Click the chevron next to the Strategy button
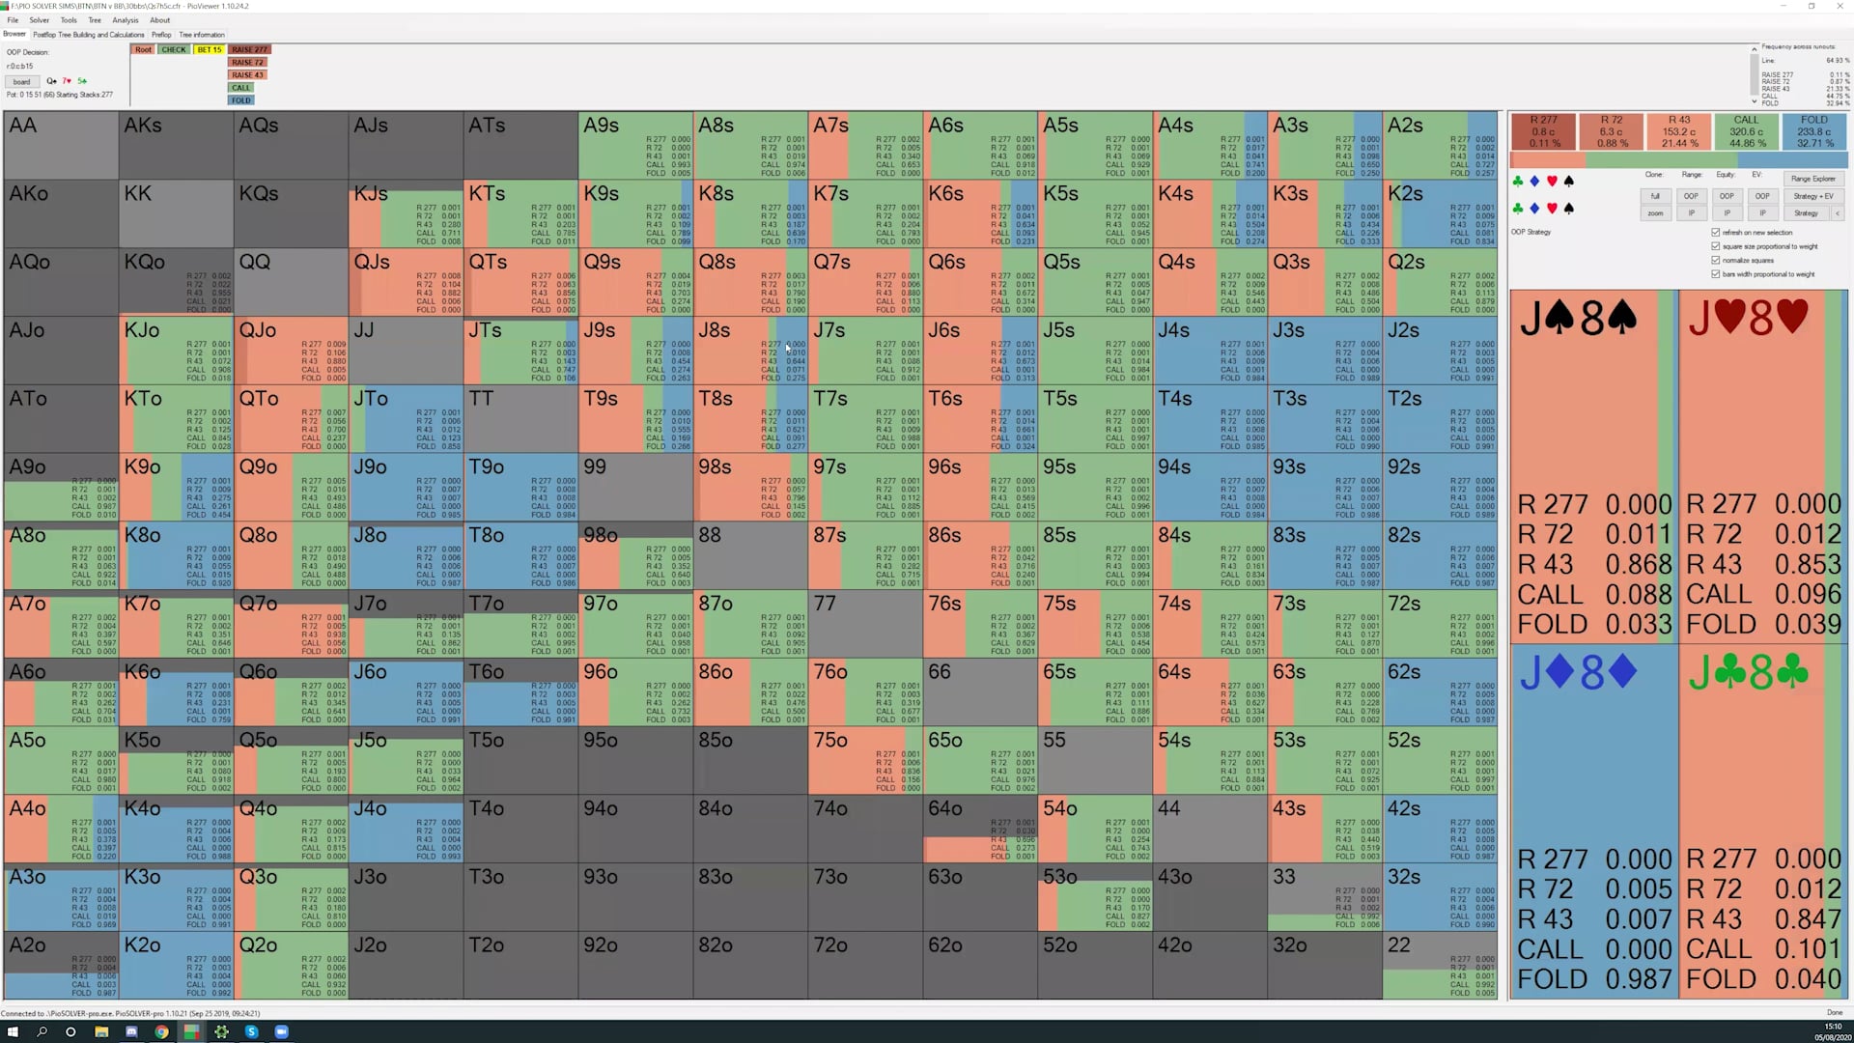The width and height of the screenshot is (1854, 1043). coord(1838,212)
